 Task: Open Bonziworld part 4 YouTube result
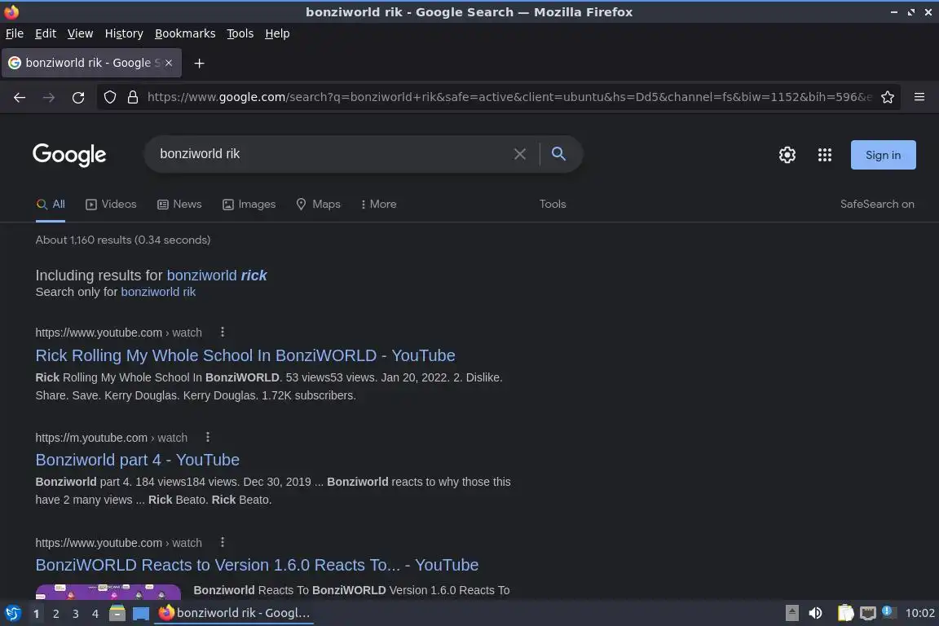coord(137,460)
